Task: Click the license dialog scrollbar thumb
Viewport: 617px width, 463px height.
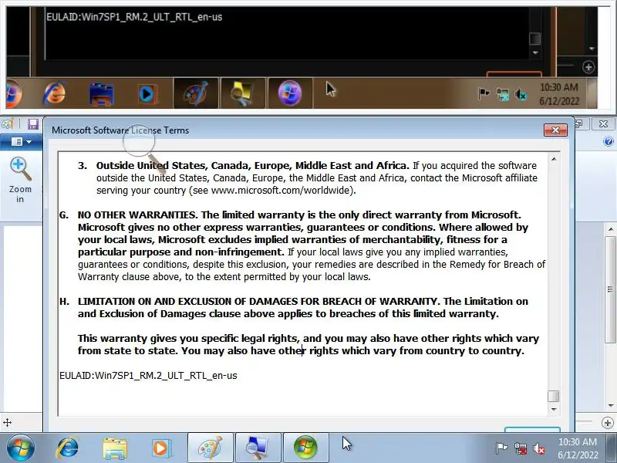Action: pos(554,396)
